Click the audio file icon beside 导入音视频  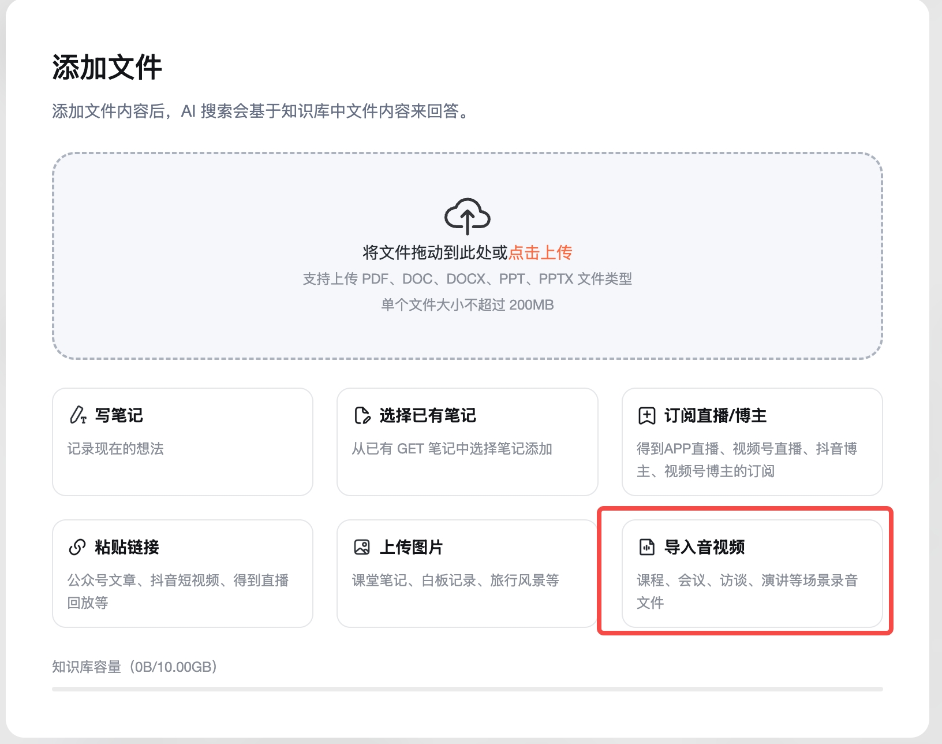pos(646,547)
